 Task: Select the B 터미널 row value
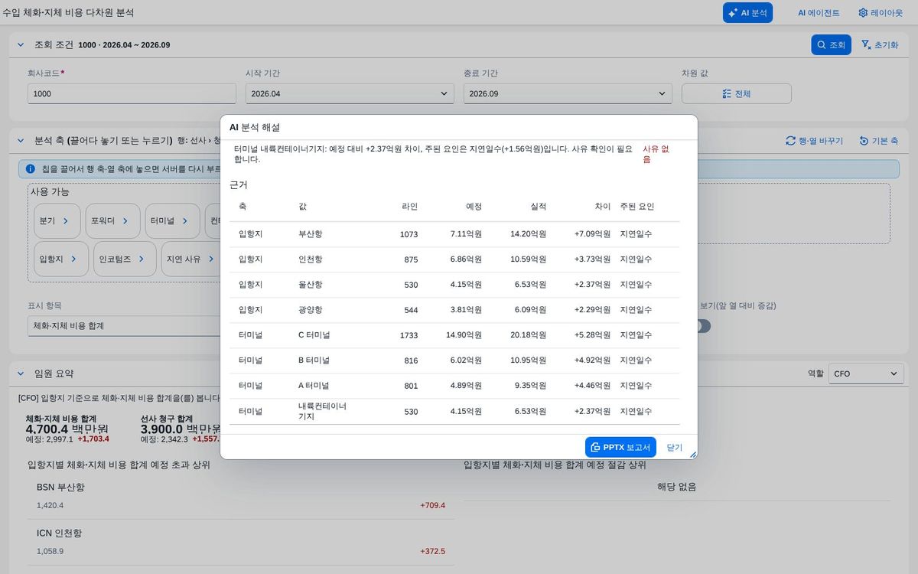[x=314, y=360]
